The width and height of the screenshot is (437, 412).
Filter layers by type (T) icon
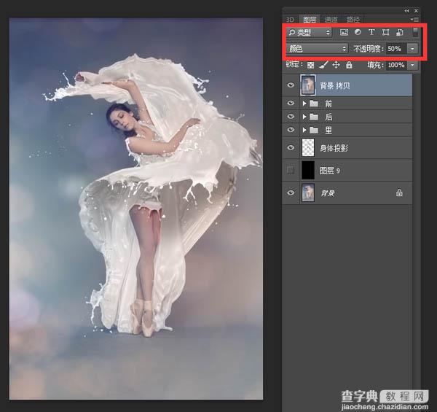point(371,32)
